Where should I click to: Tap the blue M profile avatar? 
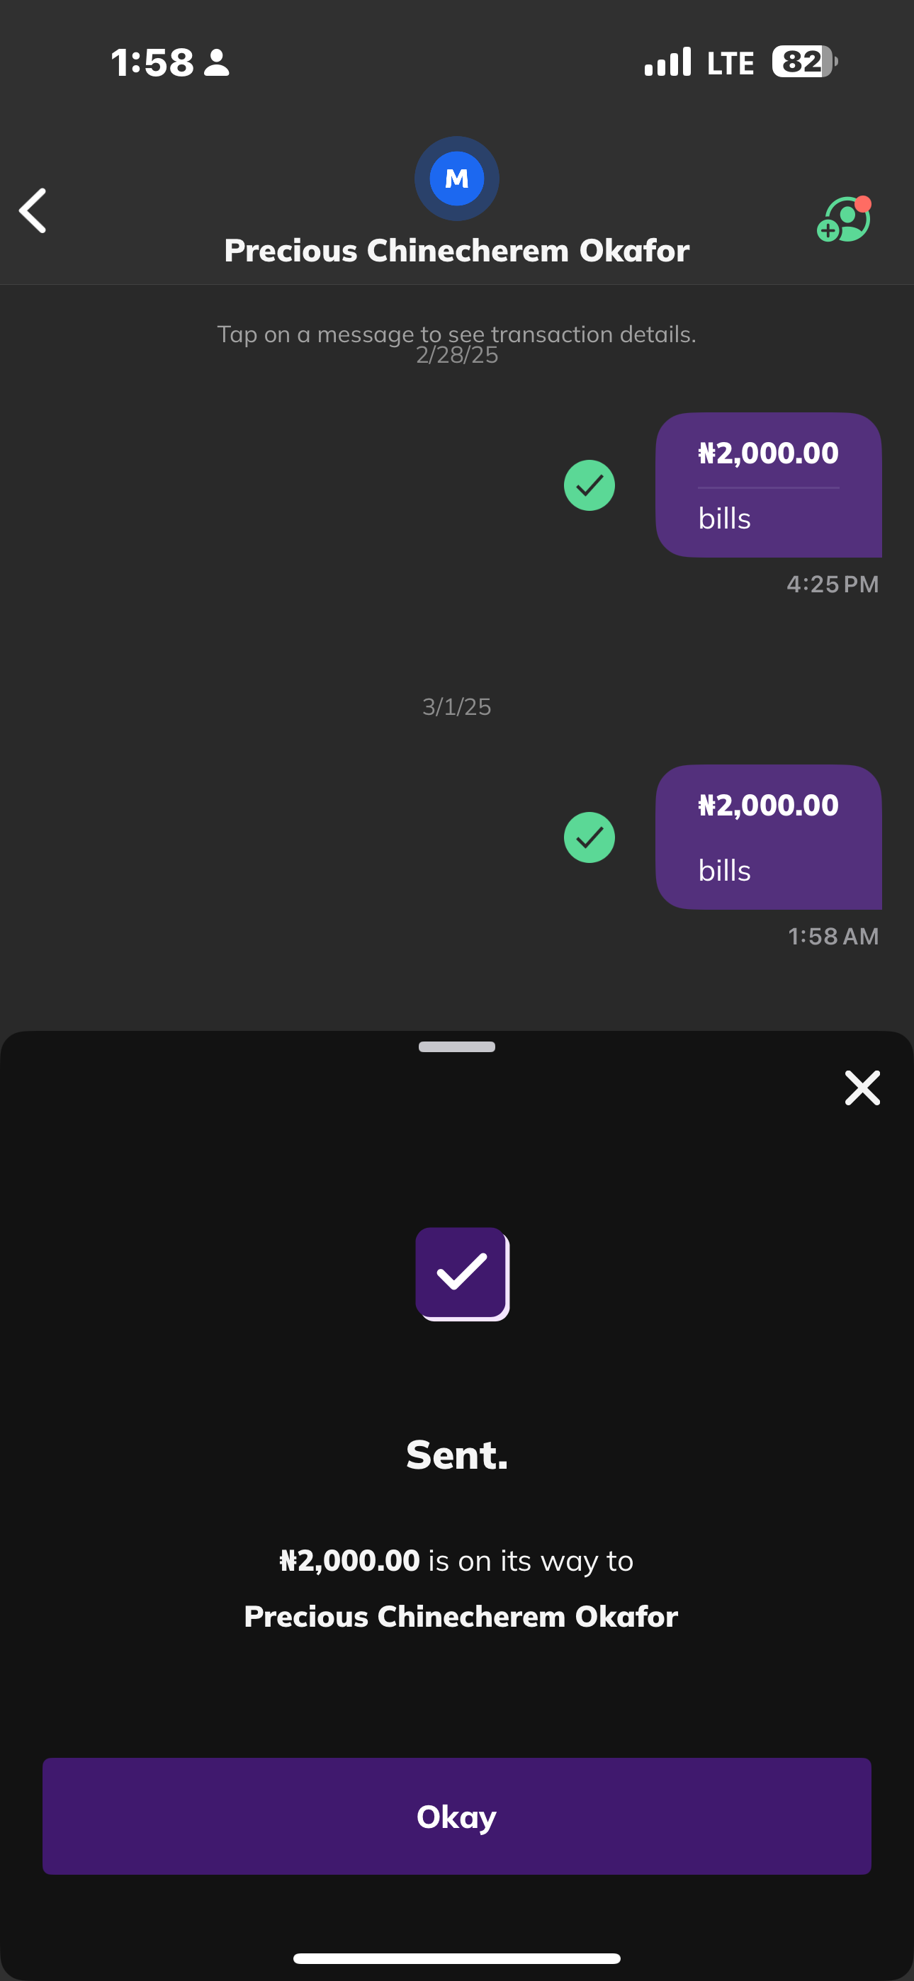457,179
